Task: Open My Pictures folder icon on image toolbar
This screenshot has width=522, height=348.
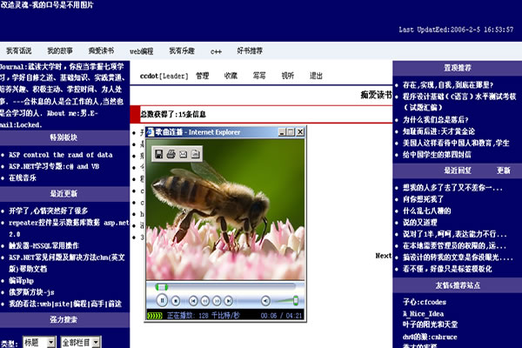Action: click(196, 154)
